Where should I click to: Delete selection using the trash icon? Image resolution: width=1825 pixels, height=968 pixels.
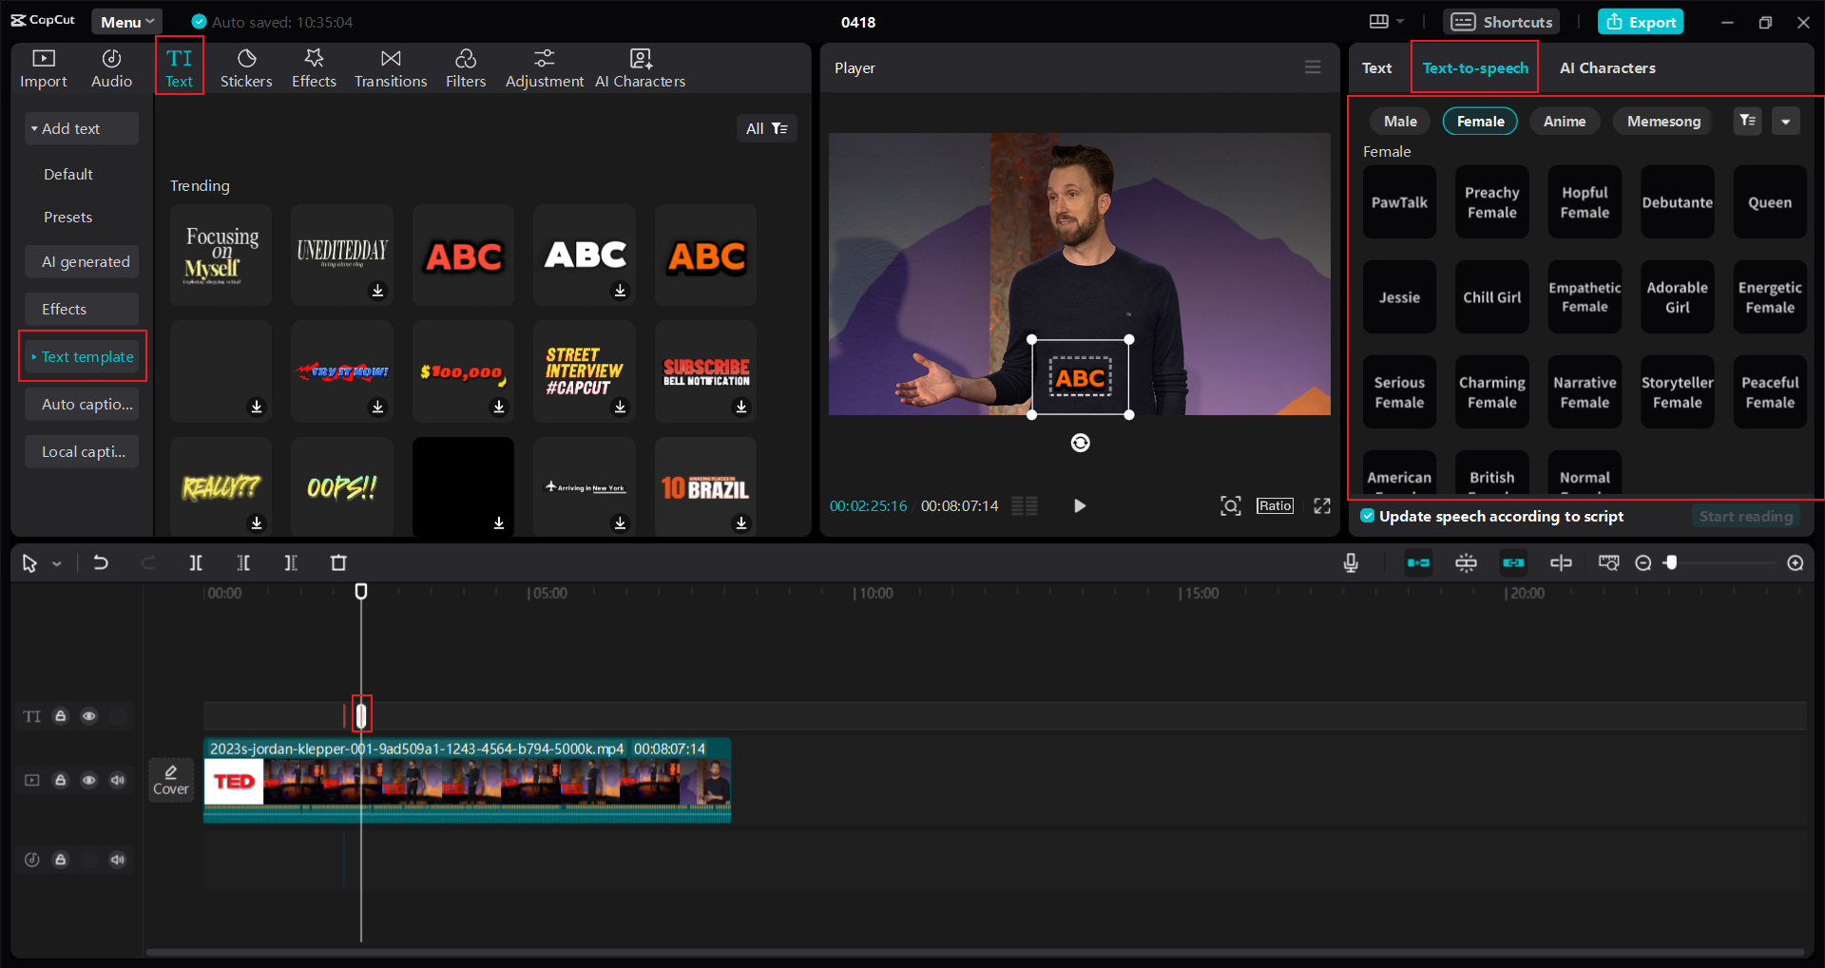[x=338, y=562]
